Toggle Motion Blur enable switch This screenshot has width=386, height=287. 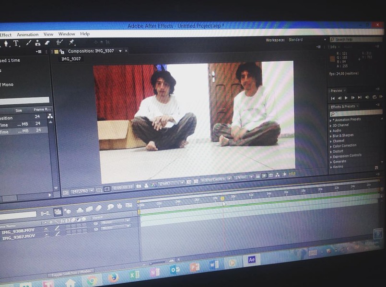[x=98, y=208]
